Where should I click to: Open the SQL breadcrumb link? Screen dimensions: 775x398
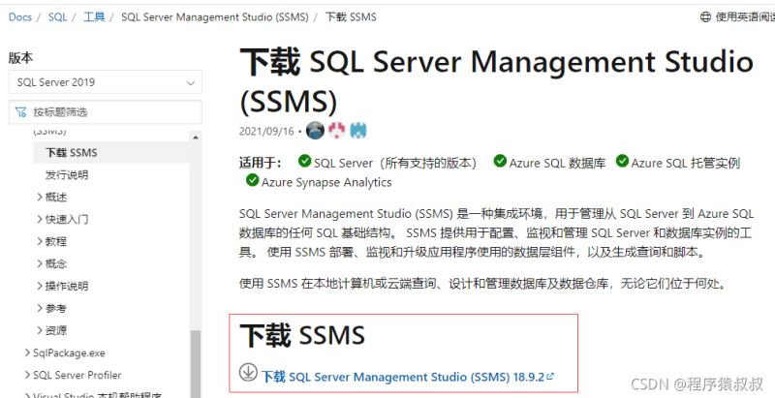point(57,16)
